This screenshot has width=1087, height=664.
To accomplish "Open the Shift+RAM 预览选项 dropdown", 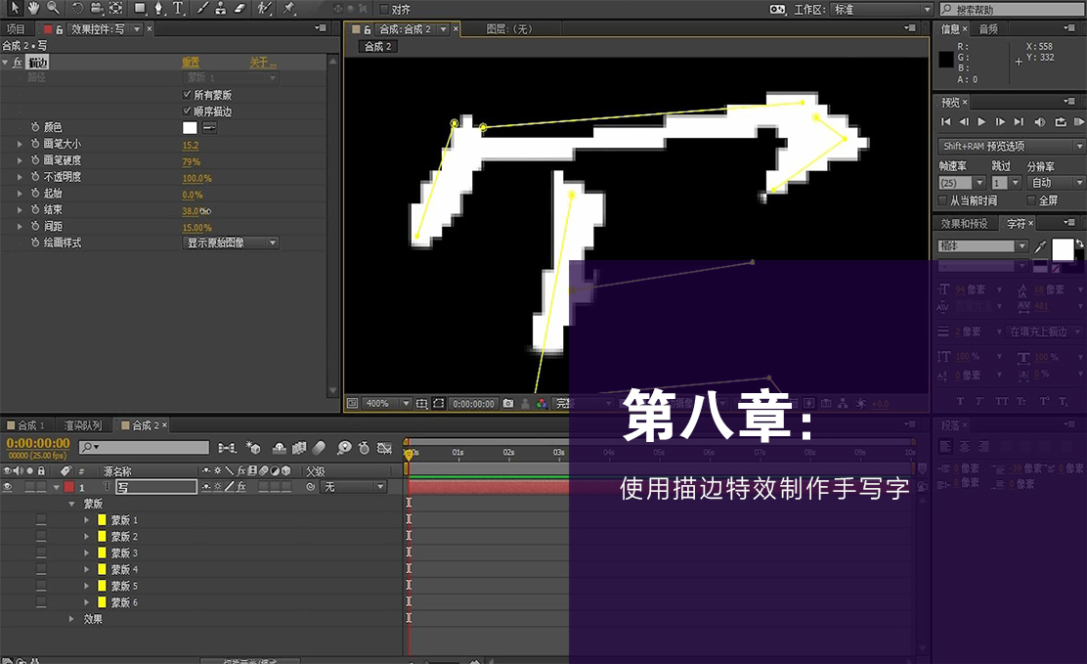I will pyautogui.click(x=1012, y=146).
